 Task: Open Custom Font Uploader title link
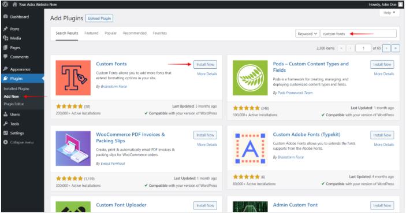121,205
